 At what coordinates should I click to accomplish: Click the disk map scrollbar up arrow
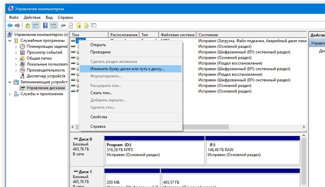(x=304, y=136)
